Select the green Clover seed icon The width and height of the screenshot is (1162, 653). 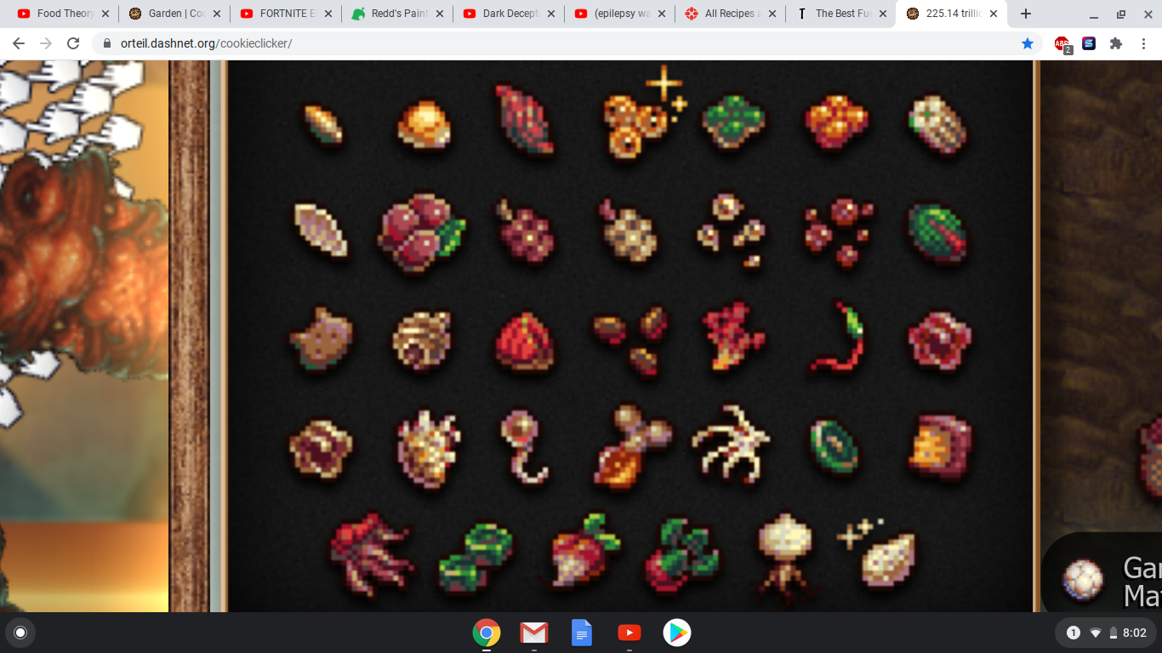733,123
